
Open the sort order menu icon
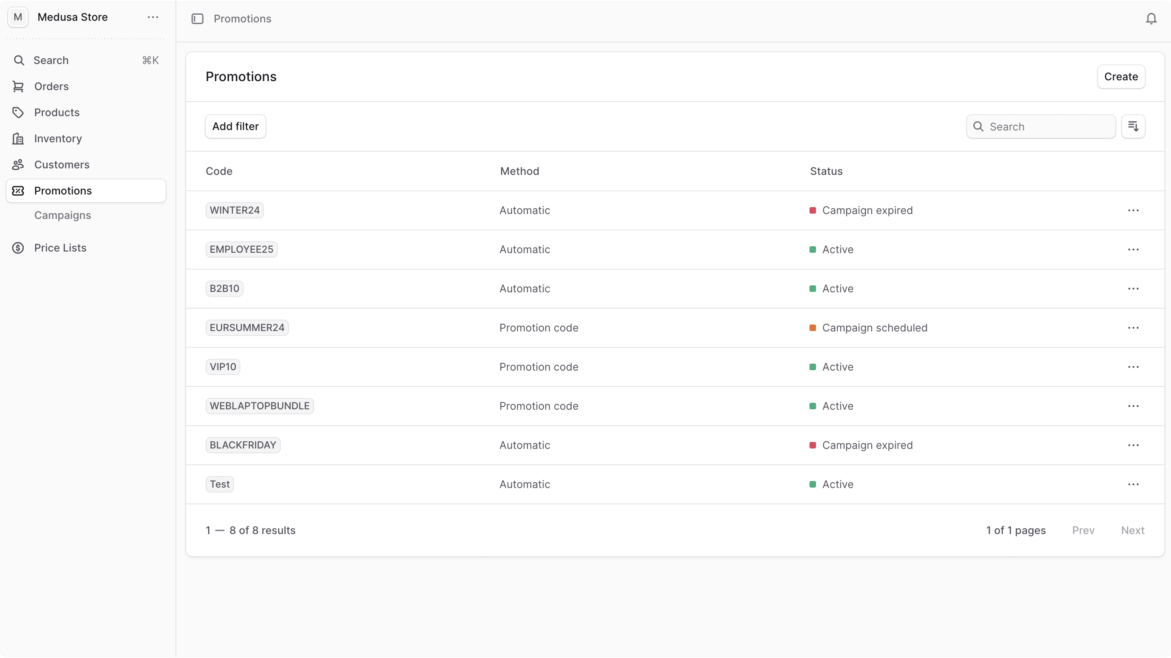tap(1133, 126)
